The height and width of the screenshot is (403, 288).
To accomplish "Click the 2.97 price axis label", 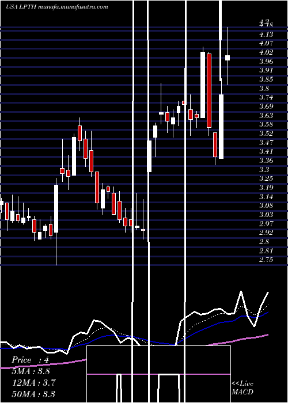I will [266, 223].
